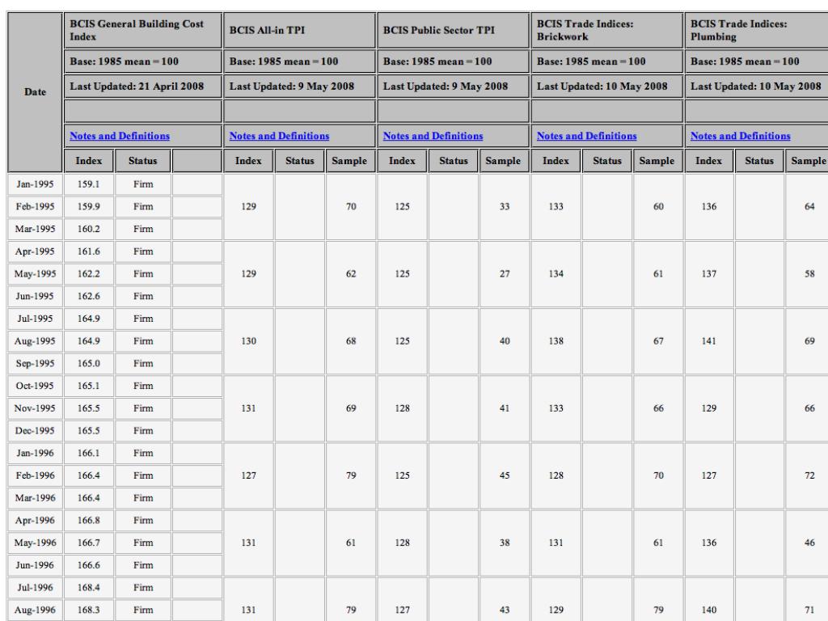Open Notes and Definitions under Trade Indices: Brickwork
Screen dimensions: 828x621
coord(586,136)
